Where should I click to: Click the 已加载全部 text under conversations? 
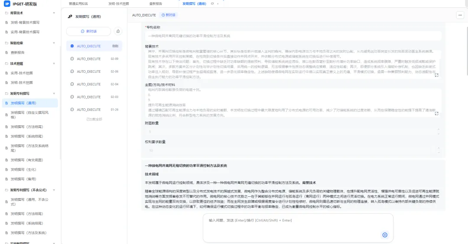[x=94, y=119]
